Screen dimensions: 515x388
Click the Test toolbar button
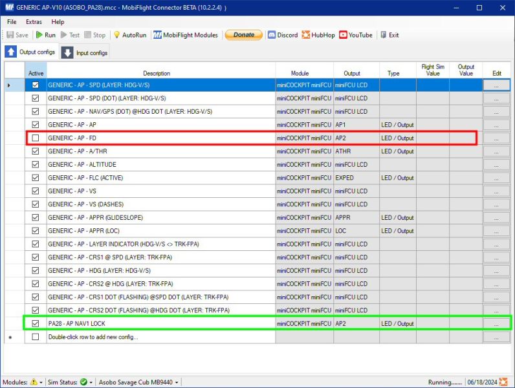coord(70,35)
